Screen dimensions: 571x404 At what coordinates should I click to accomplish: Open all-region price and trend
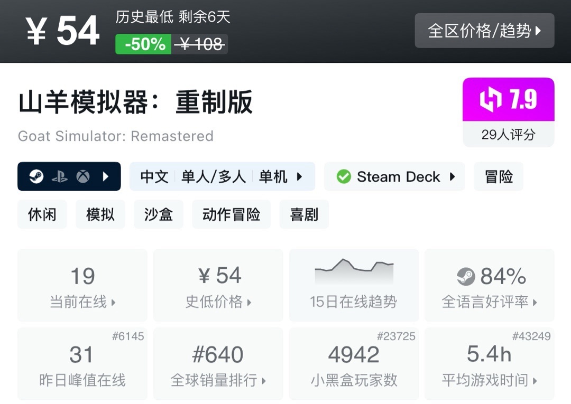point(484,31)
